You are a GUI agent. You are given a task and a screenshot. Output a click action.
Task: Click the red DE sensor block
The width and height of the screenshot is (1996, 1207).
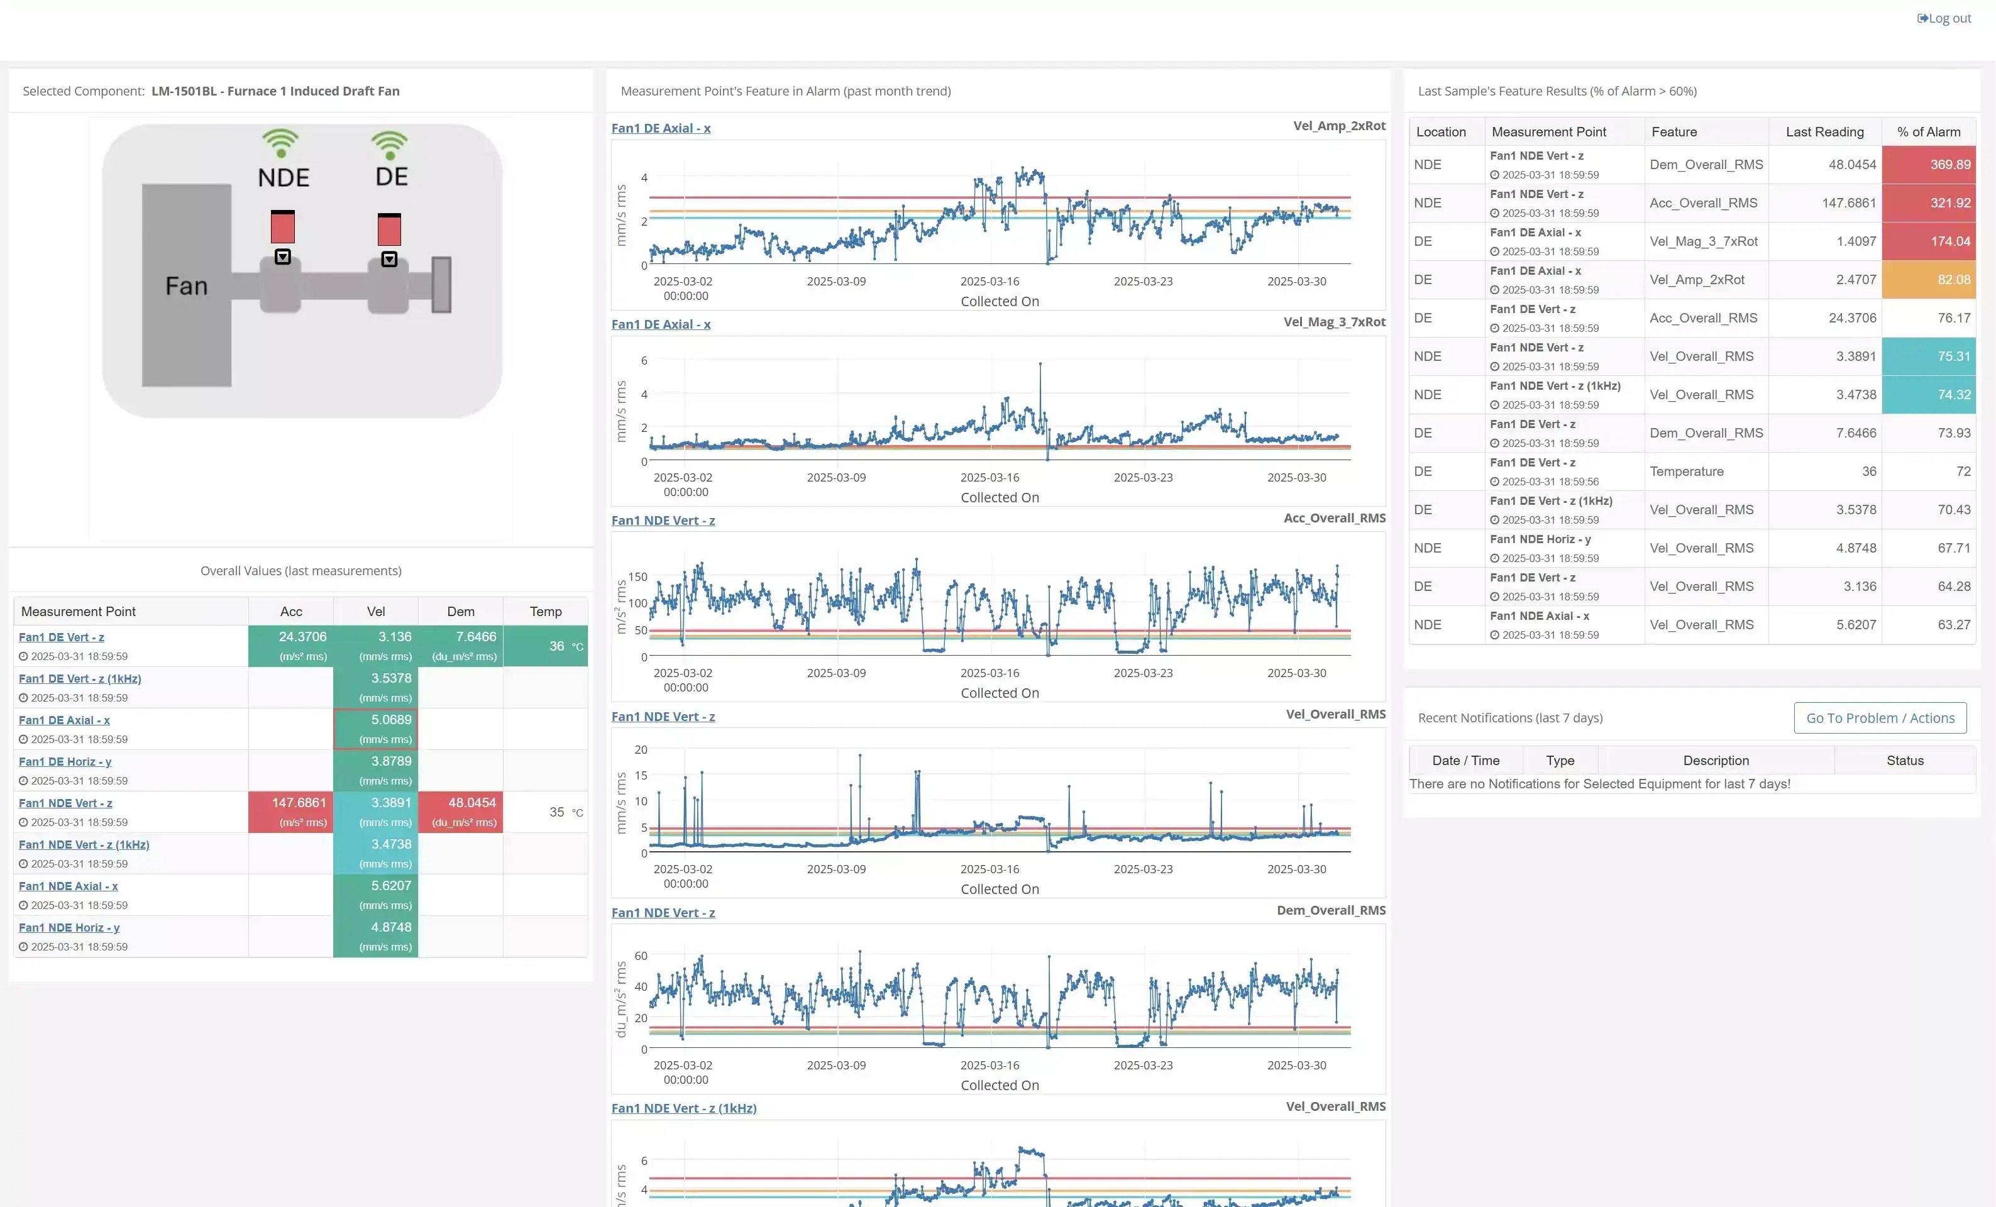coord(390,229)
